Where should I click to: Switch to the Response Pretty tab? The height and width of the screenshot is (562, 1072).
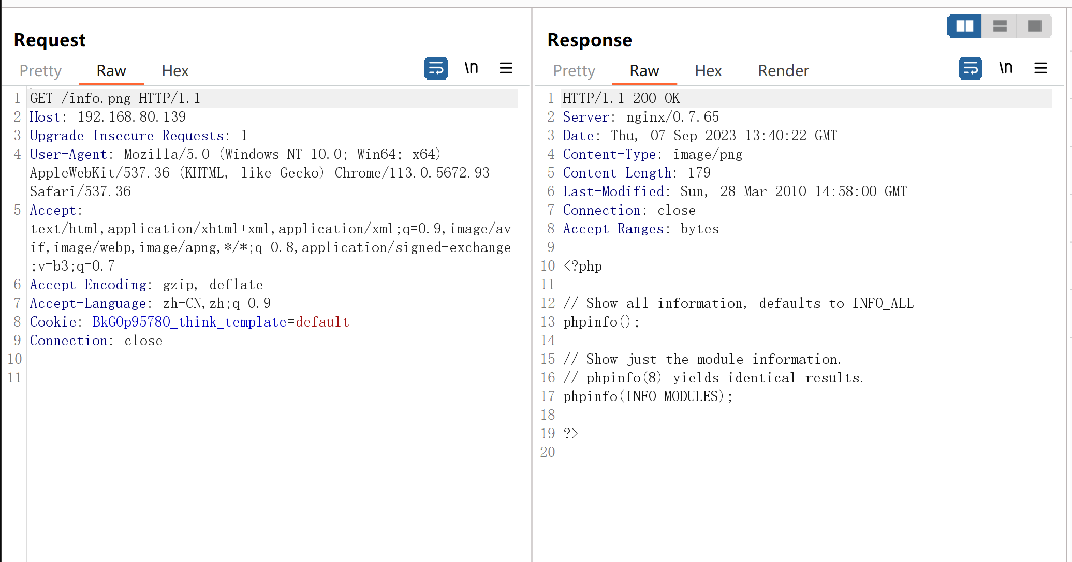[x=574, y=70]
